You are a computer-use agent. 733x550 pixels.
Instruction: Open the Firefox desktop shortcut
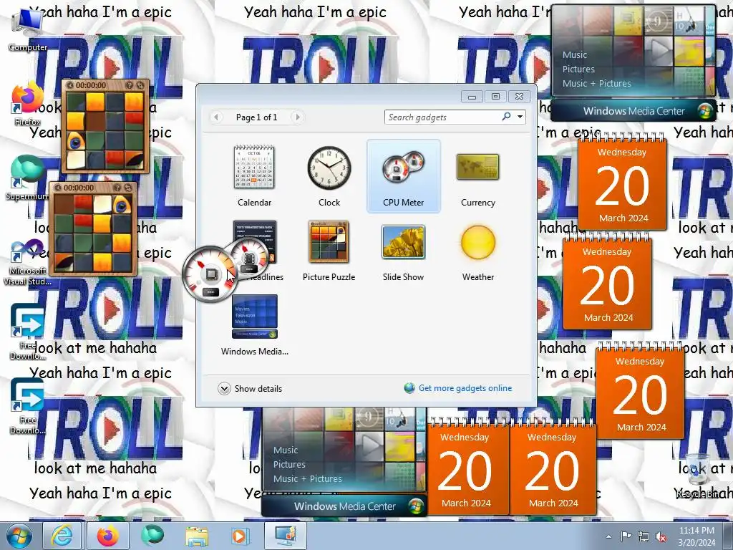[27, 105]
